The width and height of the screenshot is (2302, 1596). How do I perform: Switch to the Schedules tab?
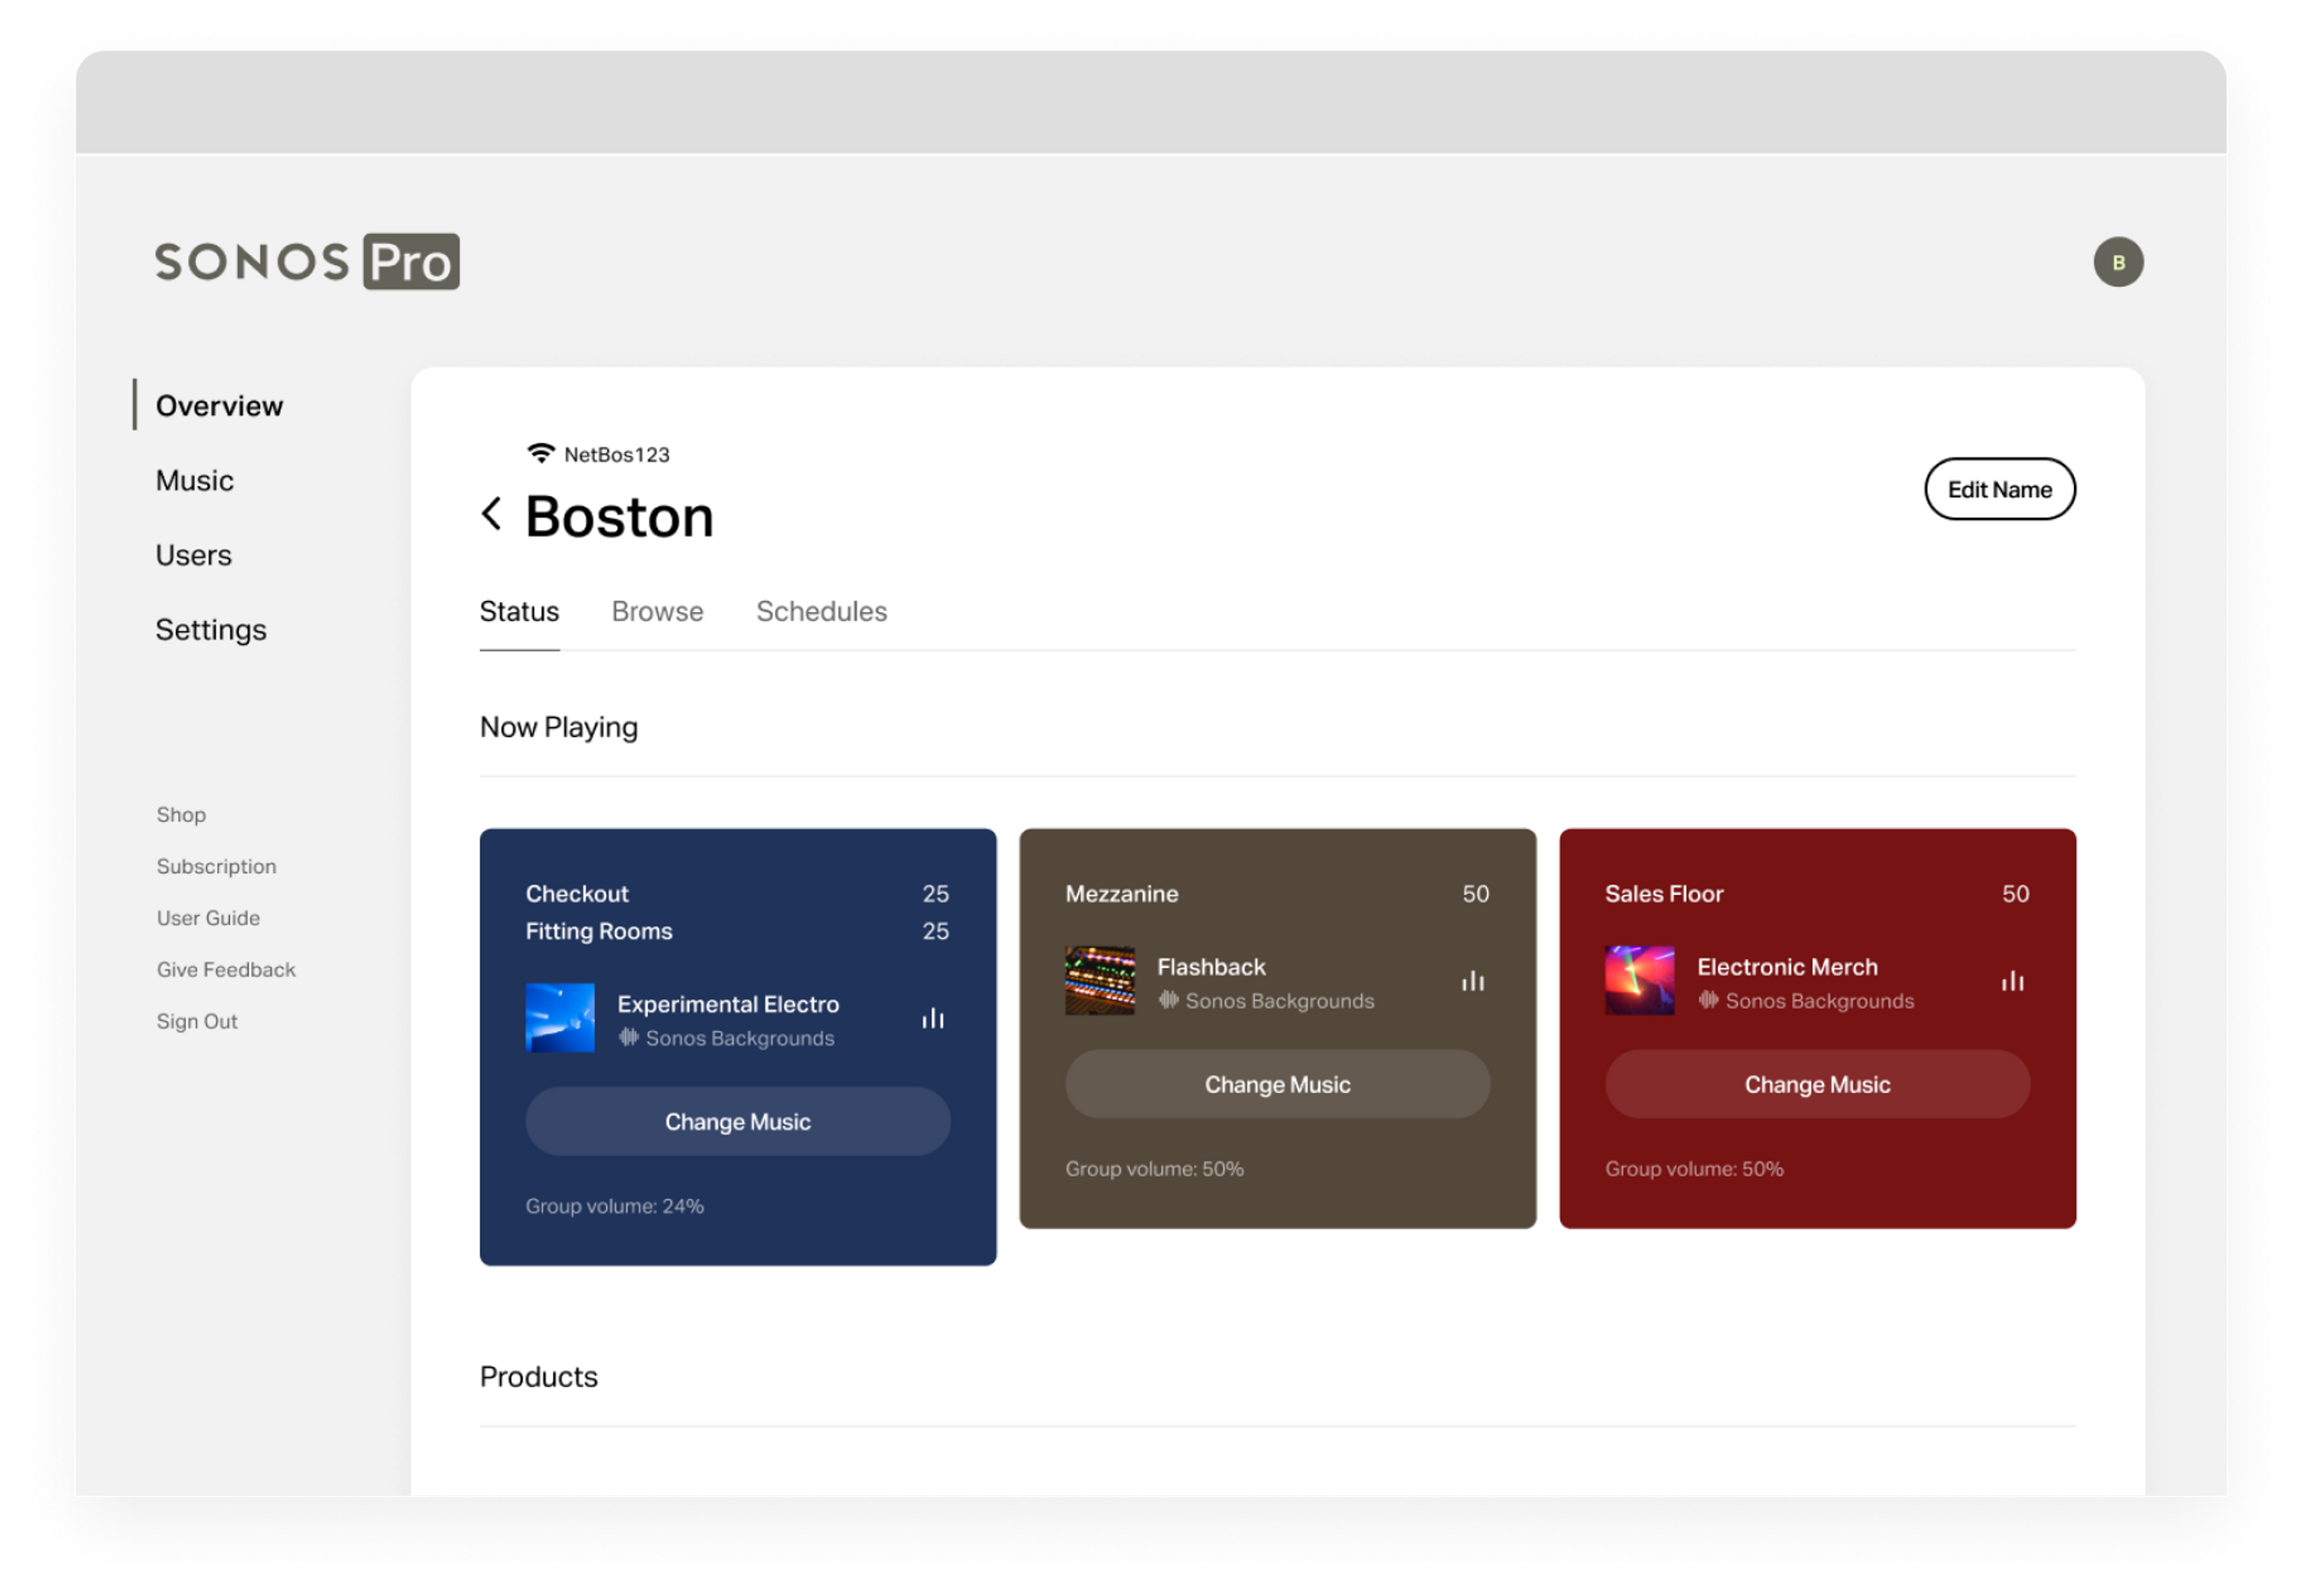(821, 611)
